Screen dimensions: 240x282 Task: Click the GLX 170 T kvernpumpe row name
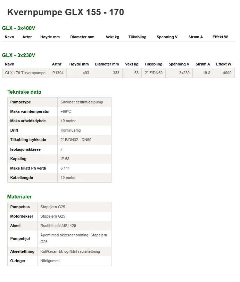tap(25, 73)
